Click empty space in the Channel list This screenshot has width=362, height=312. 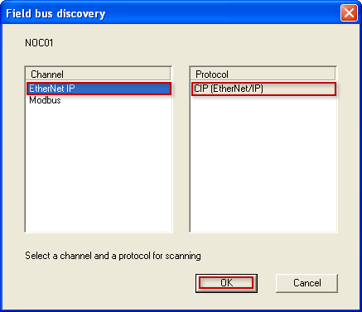pyautogui.click(x=99, y=168)
